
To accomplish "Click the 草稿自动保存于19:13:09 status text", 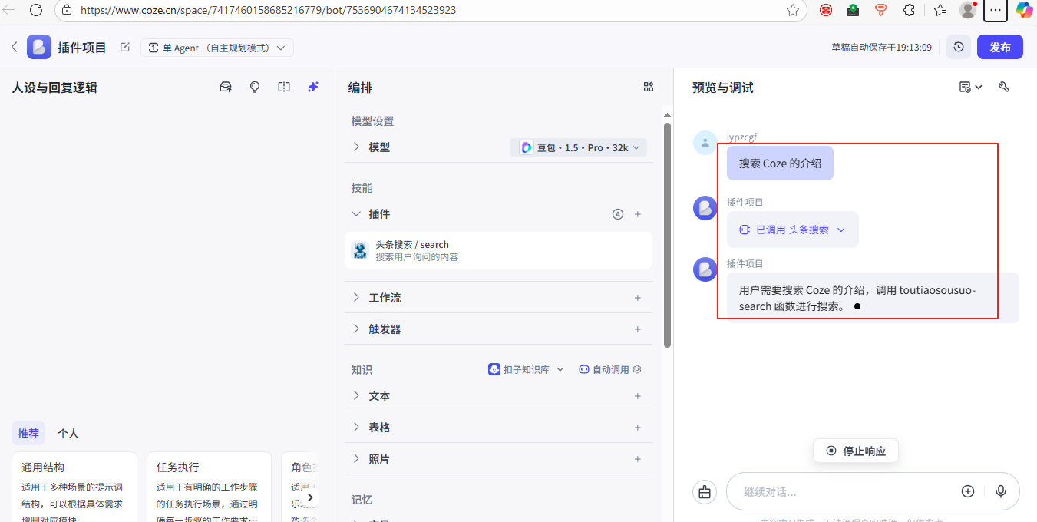I will click(x=881, y=48).
